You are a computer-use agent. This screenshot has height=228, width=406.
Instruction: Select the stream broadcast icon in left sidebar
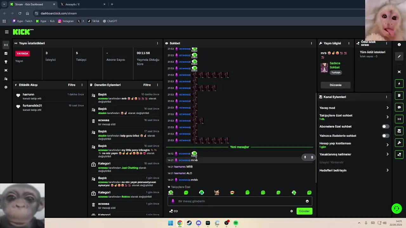click(6, 45)
